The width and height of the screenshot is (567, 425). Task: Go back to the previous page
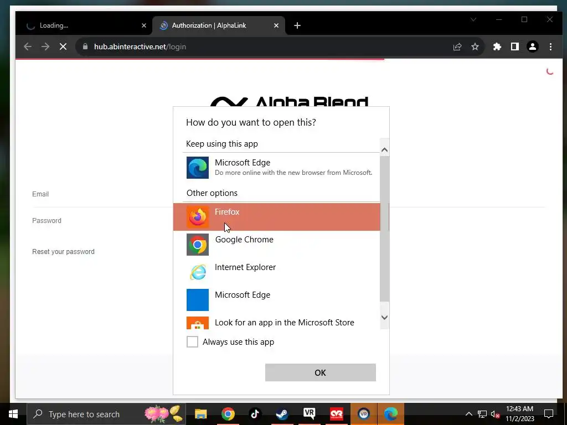(28, 46)
